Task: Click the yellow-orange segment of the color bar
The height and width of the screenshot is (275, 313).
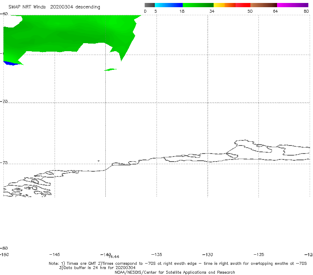Action: 225,5
